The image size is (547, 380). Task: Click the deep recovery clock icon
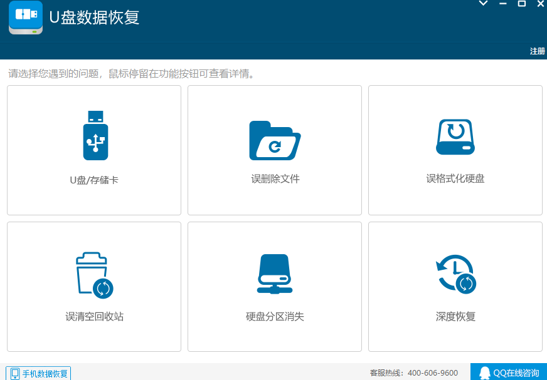(x=455, y=274)
